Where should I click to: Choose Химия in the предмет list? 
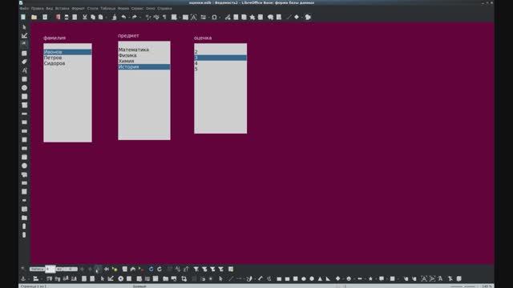(144, 61)
